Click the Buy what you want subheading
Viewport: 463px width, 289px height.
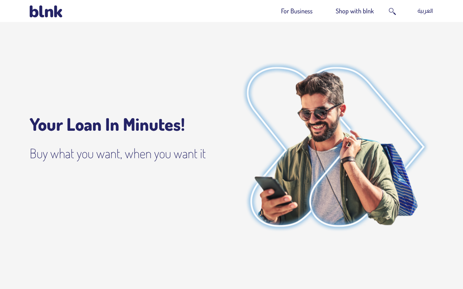tap(118, 154)
